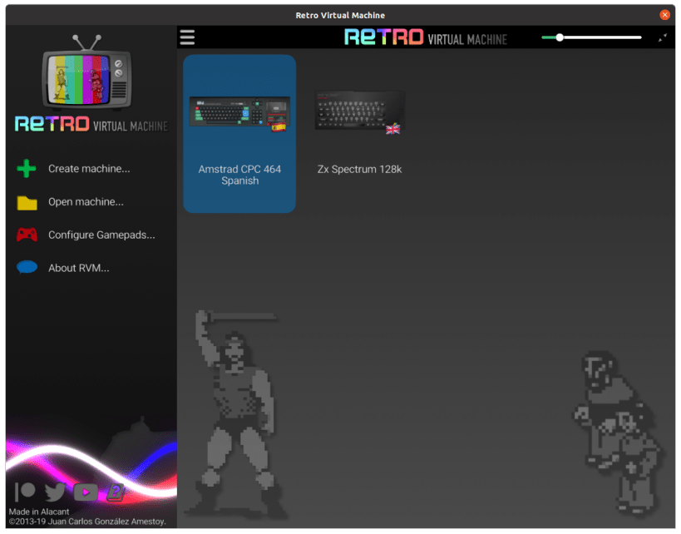Viewport: 681px width, 534px height.
Task: Click the blue speech bubble About icon
Action: tap(27, 267)
